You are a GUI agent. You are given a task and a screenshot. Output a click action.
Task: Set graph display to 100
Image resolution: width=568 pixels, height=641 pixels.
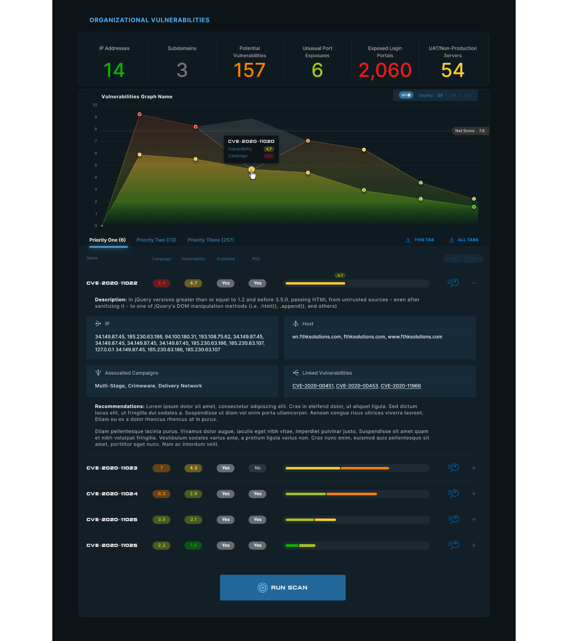(468, 95)
